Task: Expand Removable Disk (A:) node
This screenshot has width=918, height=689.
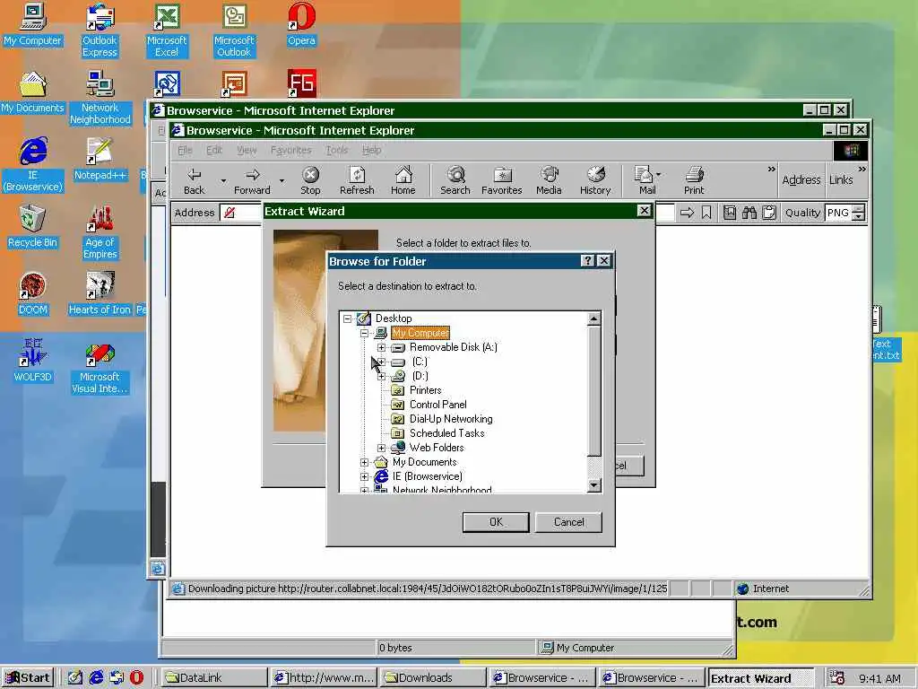Action: point(381,347)
